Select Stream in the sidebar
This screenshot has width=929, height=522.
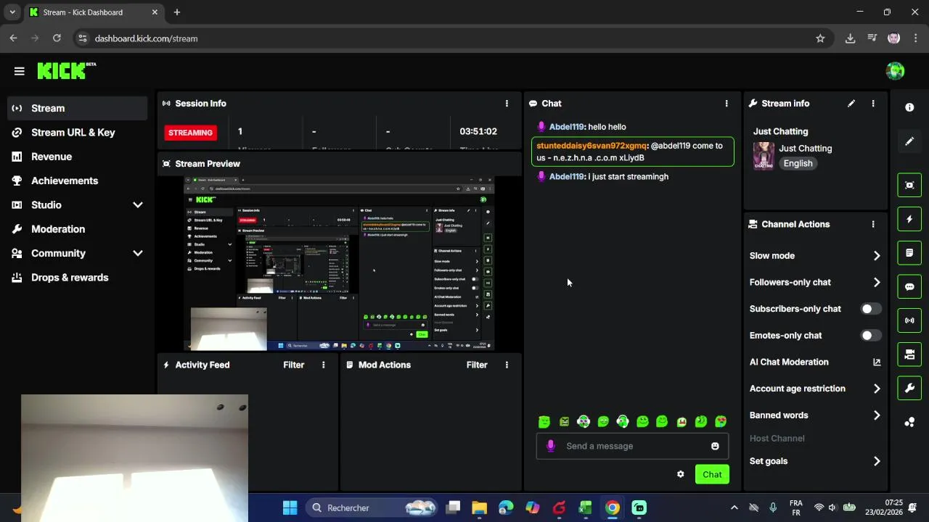pos(78,108)
